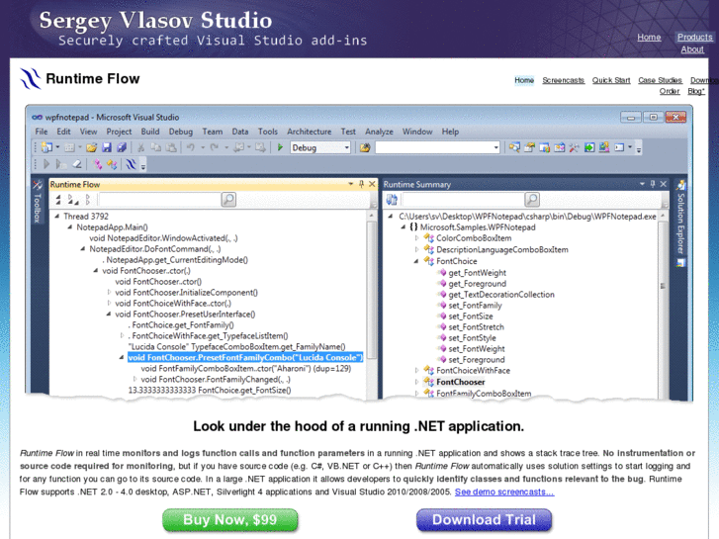
Task: Click the green Start Debugging arrow
Action: tap(281, 147)
